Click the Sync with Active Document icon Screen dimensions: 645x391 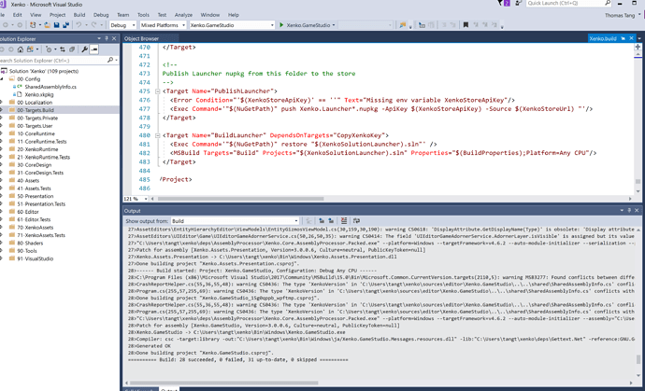click(x=62, y=49)
